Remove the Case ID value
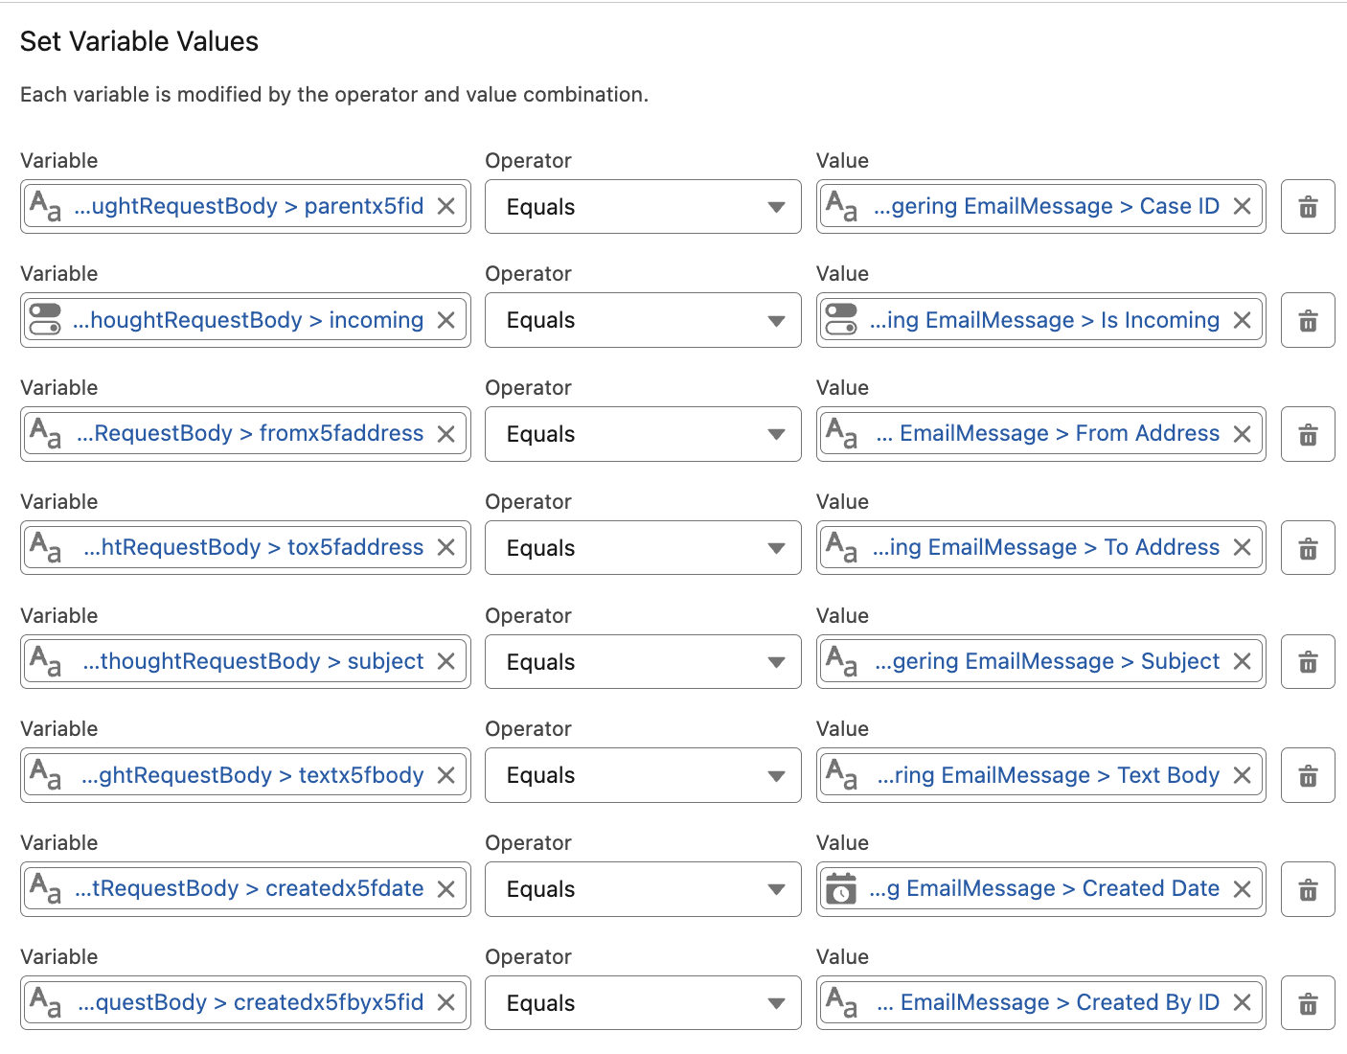1347x1054 pixels. click(1242, 207)
